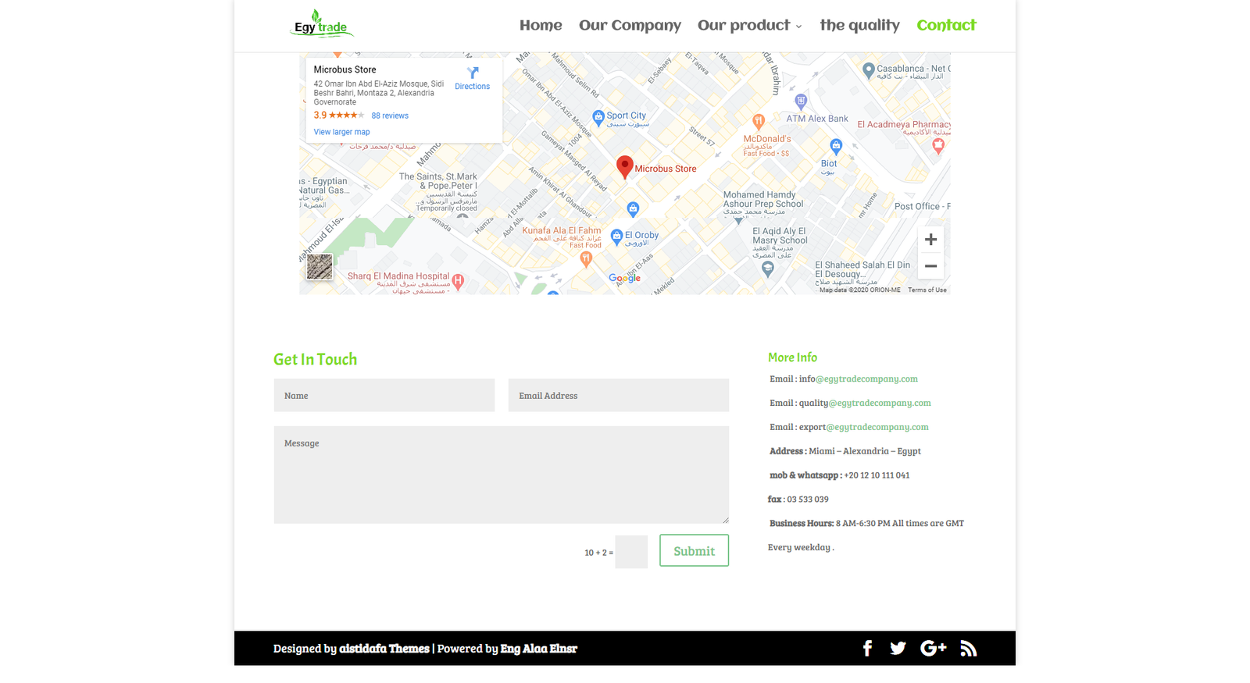This screenshot has width=1250, height=683.
Task: Open the 88 reviews link
Action: click(390, 116)
